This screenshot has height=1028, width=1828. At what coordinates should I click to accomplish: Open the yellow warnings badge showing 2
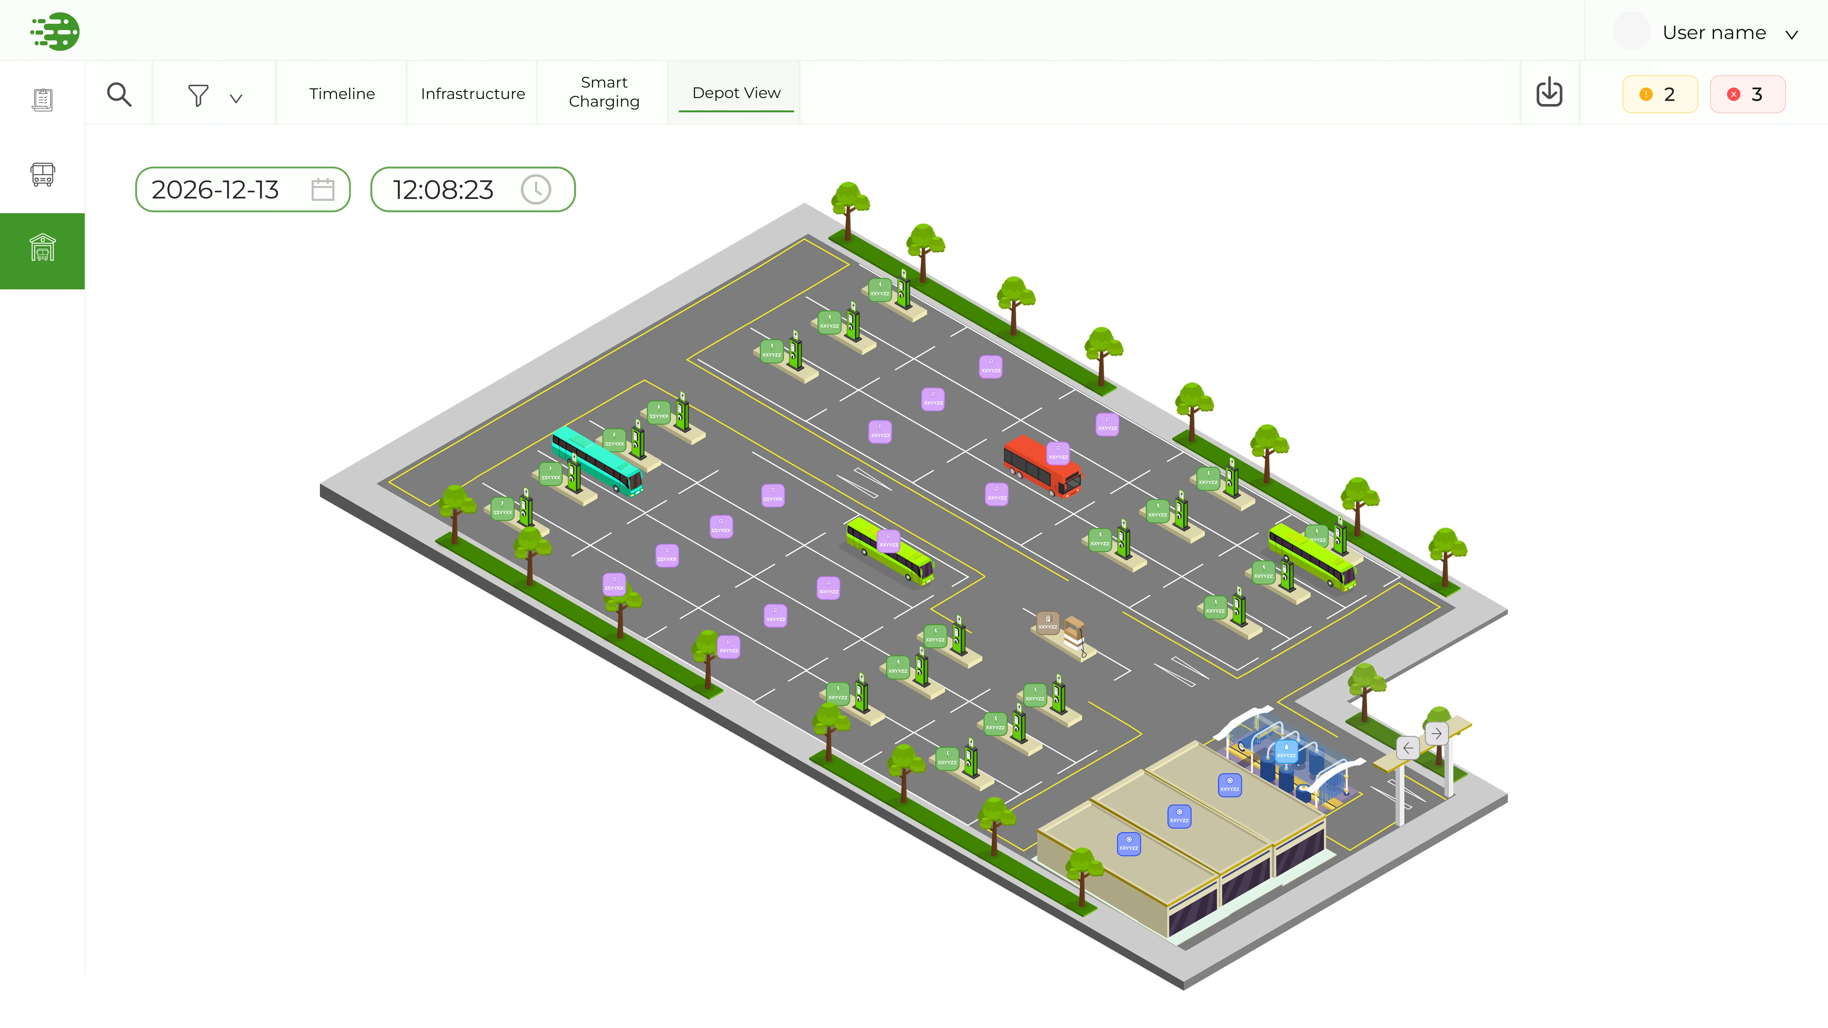point(1659,94)
